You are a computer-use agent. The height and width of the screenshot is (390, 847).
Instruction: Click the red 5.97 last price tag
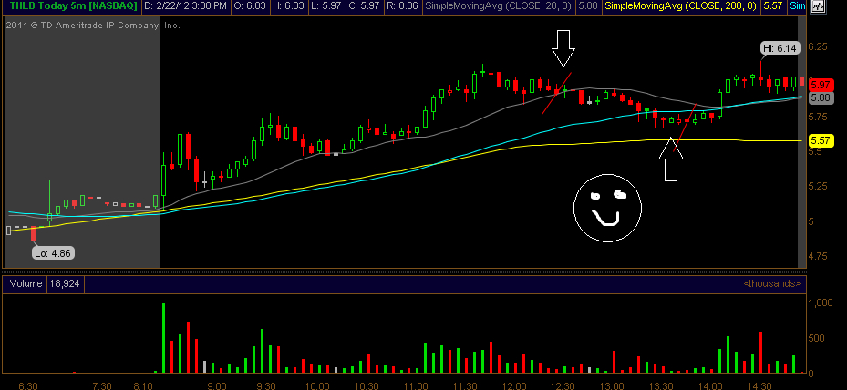[821, 85]
